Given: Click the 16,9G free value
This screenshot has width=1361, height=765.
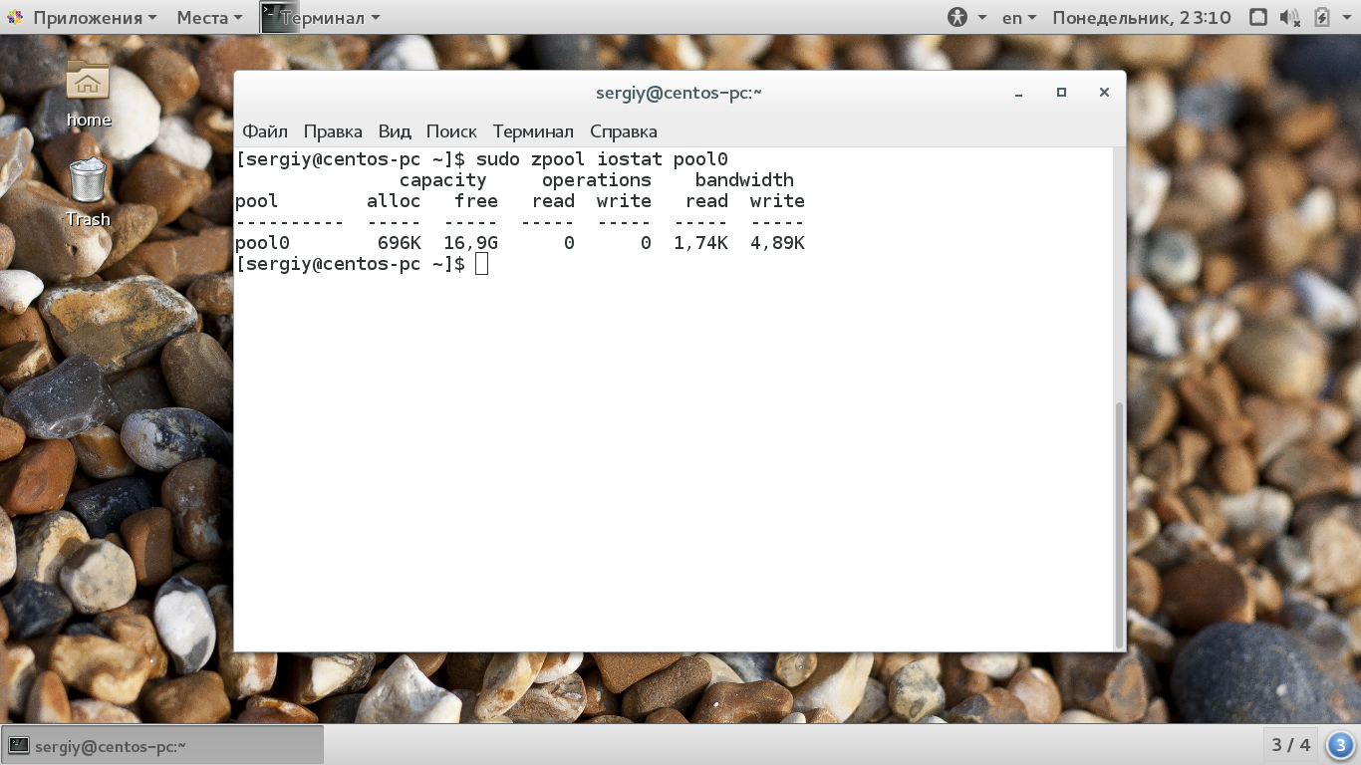Looking at the screenshot, I should [470, 243].
